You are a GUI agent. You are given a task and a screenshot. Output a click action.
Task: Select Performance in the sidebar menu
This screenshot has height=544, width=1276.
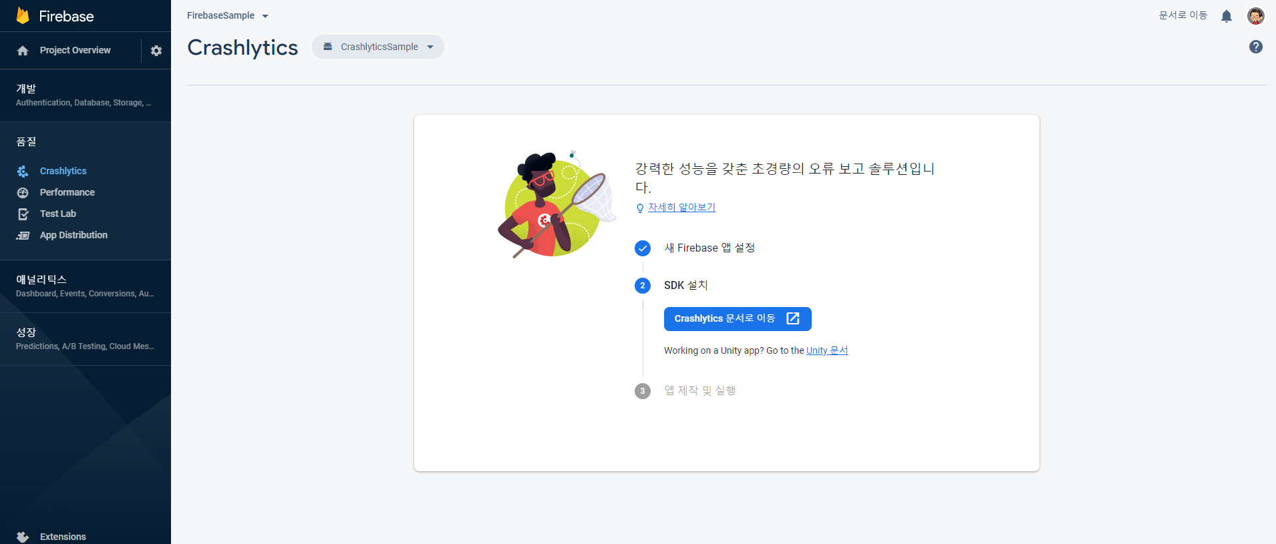pos(67,193)
